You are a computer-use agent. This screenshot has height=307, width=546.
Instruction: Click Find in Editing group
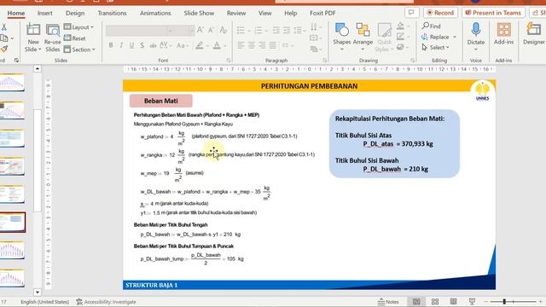pyautogui.click(x=431, y=26)
